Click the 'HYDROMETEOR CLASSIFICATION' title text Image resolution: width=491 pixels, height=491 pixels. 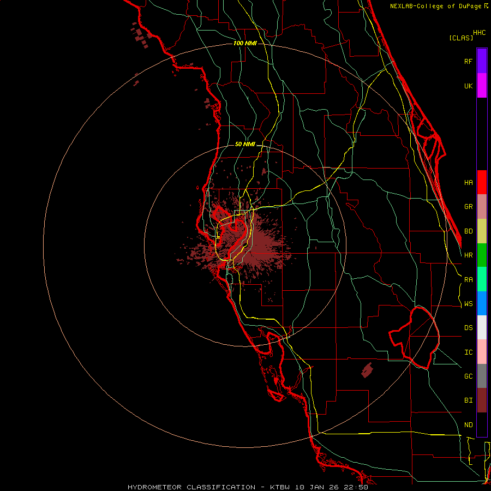point(191,487)
